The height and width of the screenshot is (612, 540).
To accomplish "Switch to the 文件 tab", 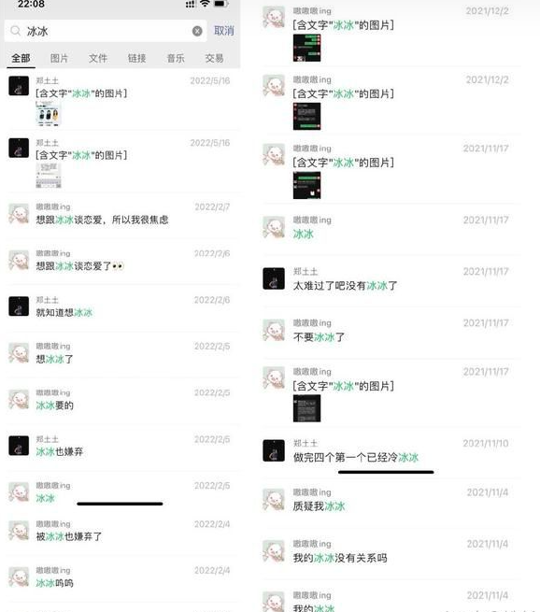I will tap(98, 59).
